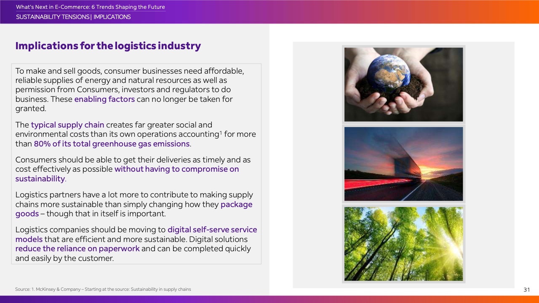539x303 pixels.
Task: Click the purple "typical supply chain" phrase
Action: tap(67, 125)
